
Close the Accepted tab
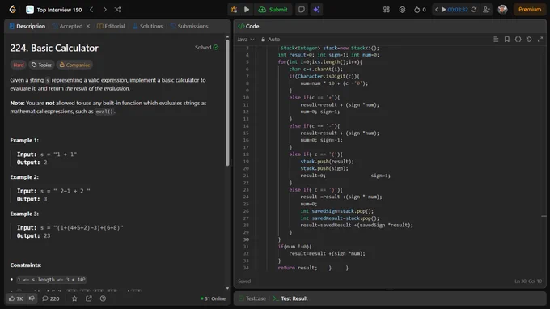tap(88, 26)
